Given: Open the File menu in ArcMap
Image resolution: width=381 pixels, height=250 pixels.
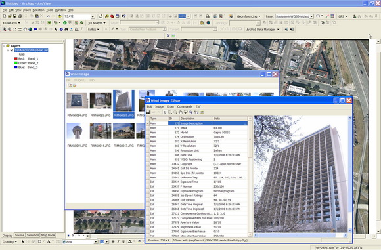Looking at the screenshot, I should click(x=5, y=10).
